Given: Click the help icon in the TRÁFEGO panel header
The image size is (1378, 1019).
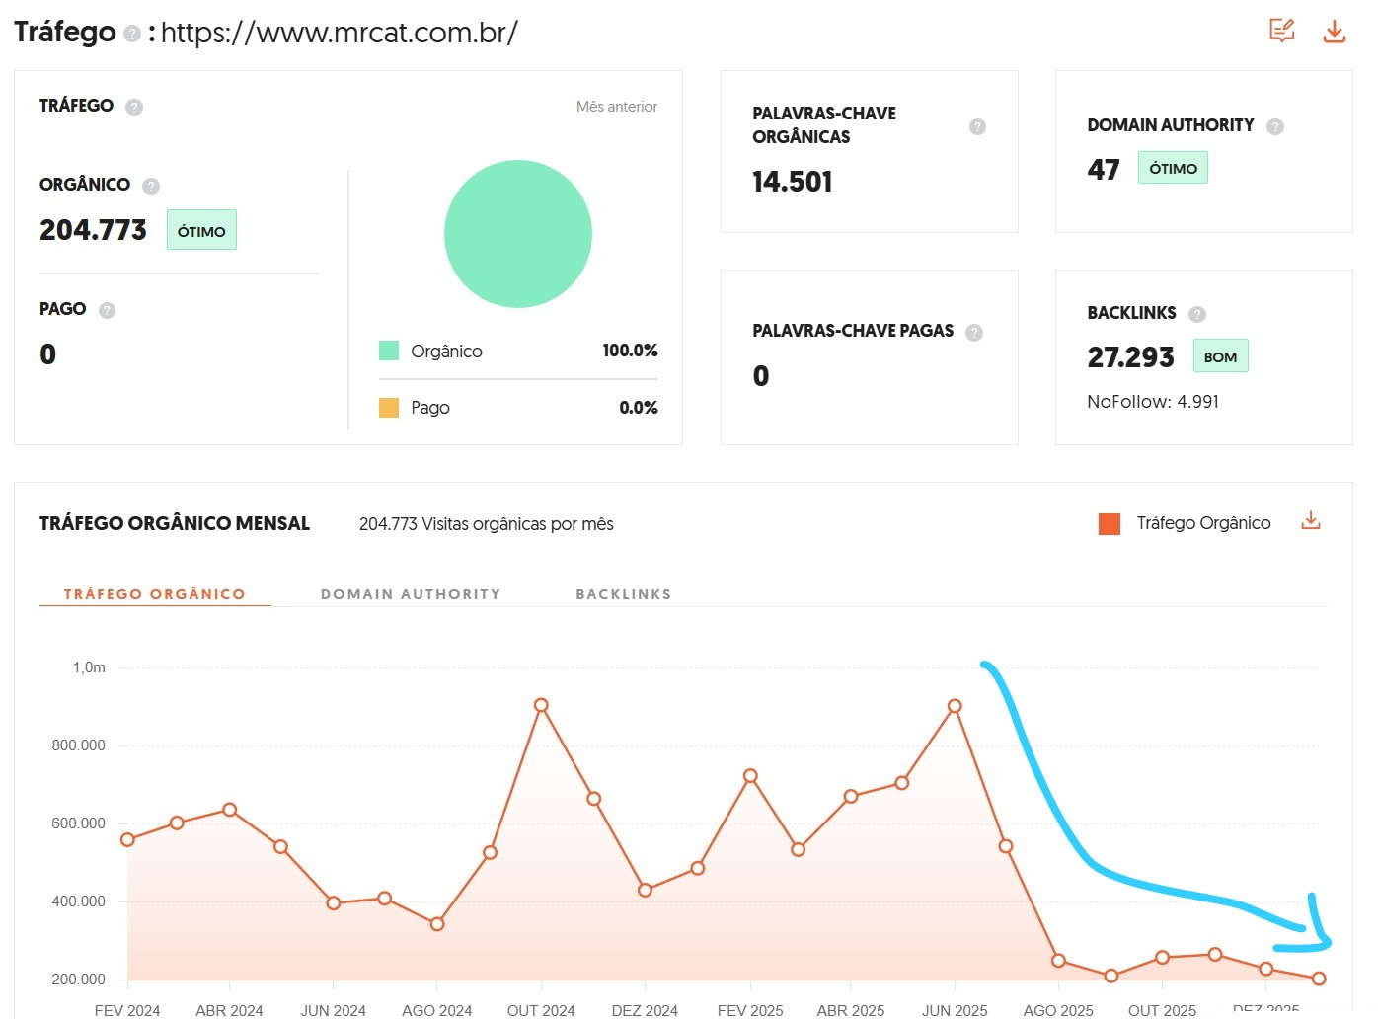Looking at the screenshot, I should [135, 106].
